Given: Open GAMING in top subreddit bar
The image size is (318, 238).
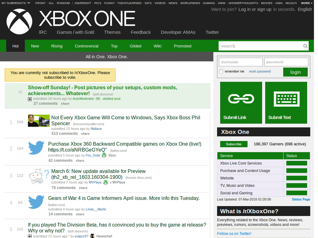Looking at the screenshot, I should (209, 3).
